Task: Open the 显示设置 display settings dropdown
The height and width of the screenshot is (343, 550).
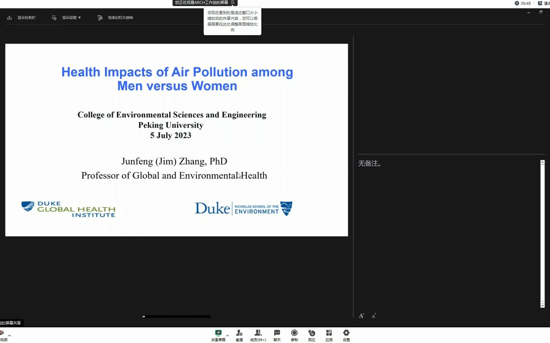Action: (x=71, y=18)
